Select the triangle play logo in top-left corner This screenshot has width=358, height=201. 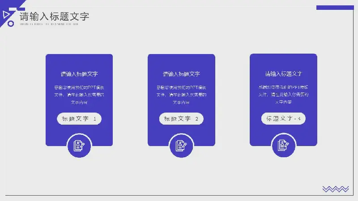point(6,15)
